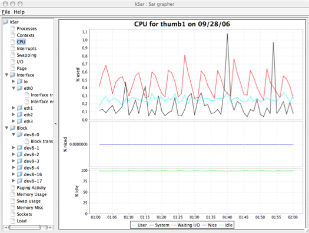This screenshot has height=233, width=309.
Task: Click the Memory Usage document icon
Action: coord(13,194)
